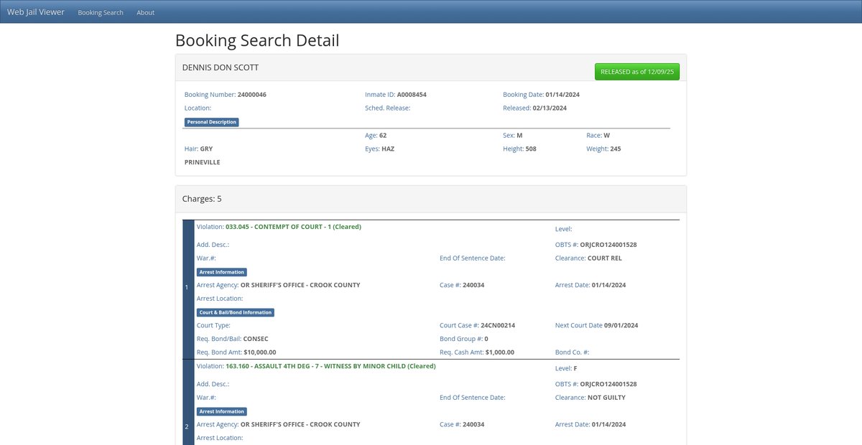Click Arrest Information badge under charge 2

click(x=222, y=411)
